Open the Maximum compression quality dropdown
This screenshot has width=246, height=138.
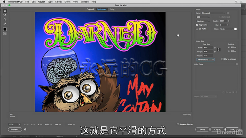pos(203,21)
